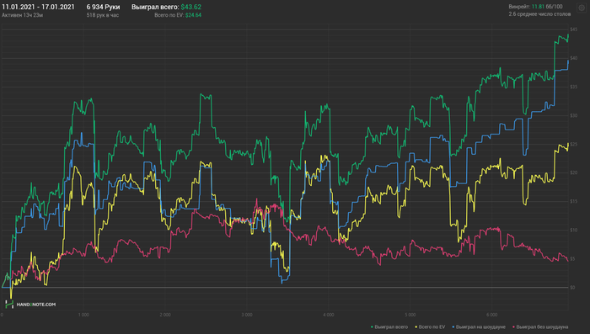Click the $20 y-axis label
Image resolution: width=590 pixels, height=334 pixels.
point(573,172)
